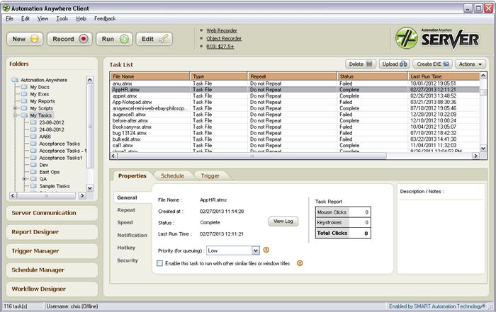
Task: Click the help icon beside the enable checkbox
Action: click(x=300, y=263)
